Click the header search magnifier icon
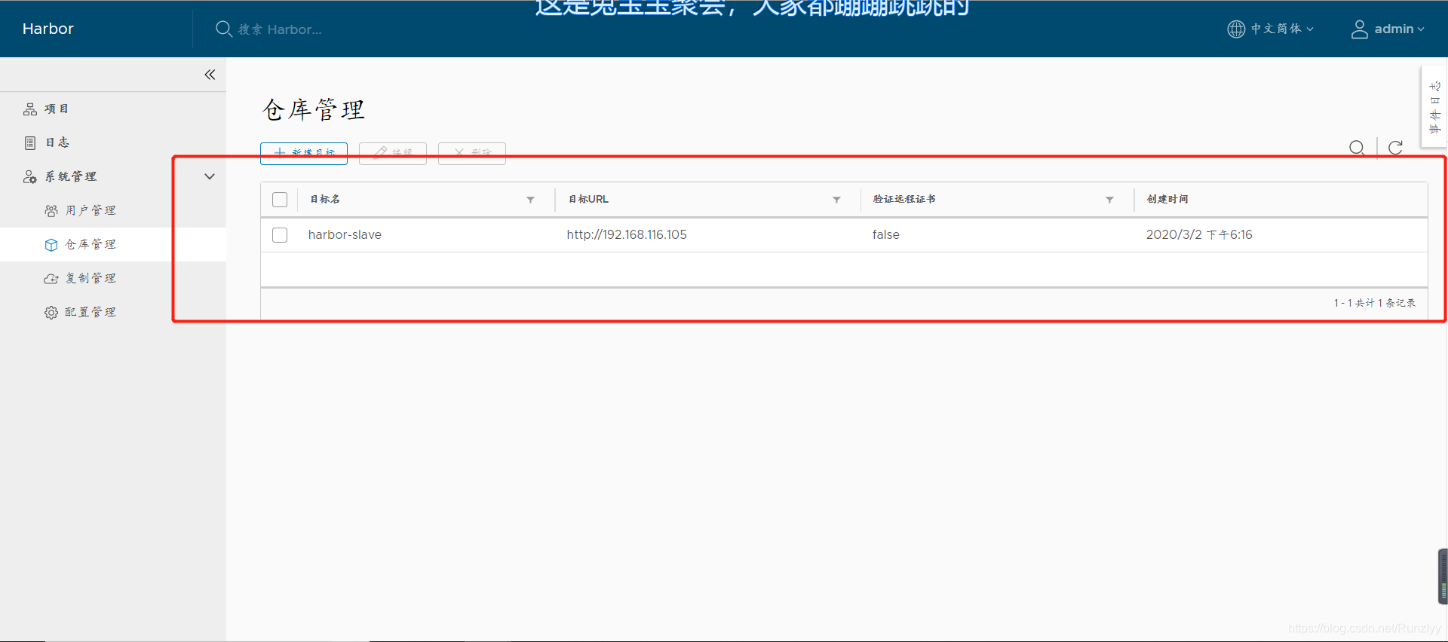 224,29
